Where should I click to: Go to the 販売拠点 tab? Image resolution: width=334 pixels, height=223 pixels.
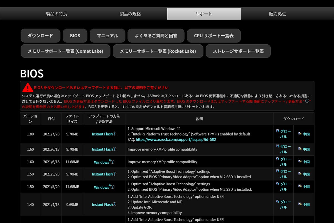point(277,14)
